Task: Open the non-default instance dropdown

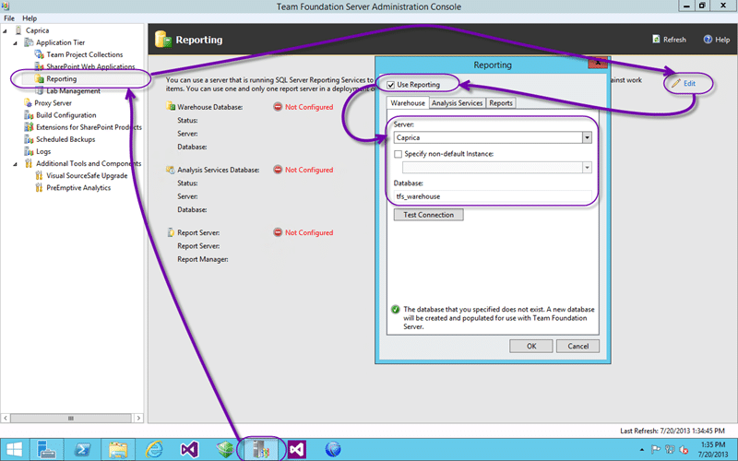Action: tap(587, 168)
